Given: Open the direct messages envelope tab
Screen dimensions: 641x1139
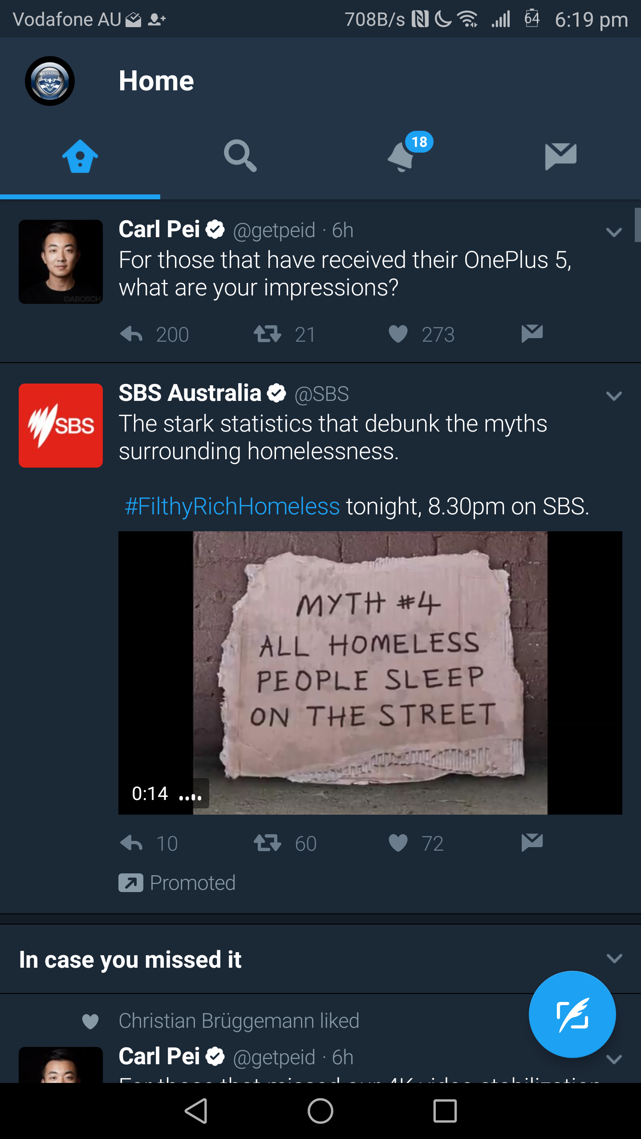Looking at the screenshot, I should pos(560,156).
